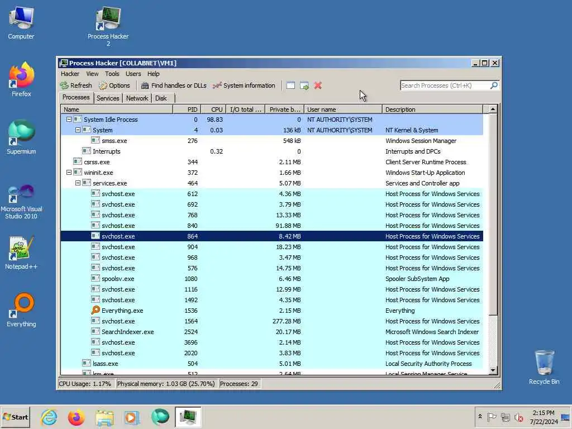Open the Notepad++ desktop shortcut
572x429 pixels.
point(21,253)
